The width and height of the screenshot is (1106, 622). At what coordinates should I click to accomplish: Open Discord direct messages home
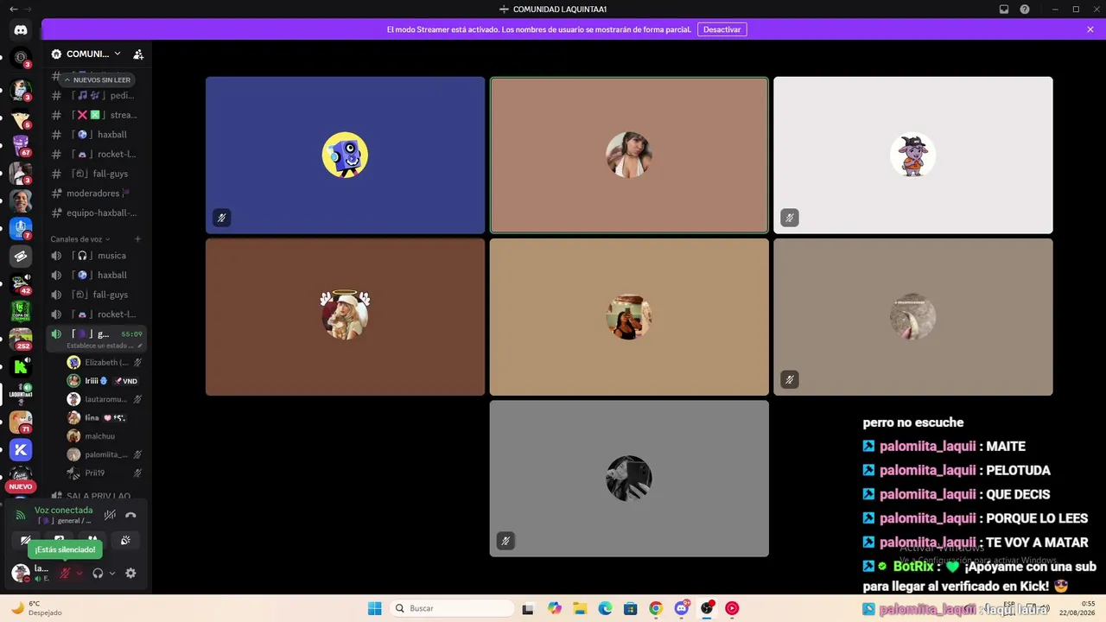coord(21,30)
